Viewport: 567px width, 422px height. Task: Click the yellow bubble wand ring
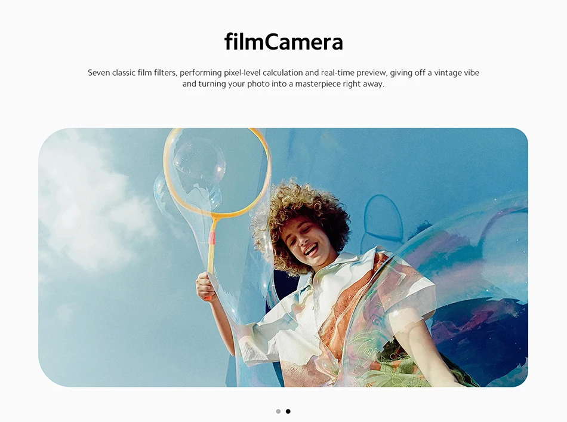click(x=217, y=172)
